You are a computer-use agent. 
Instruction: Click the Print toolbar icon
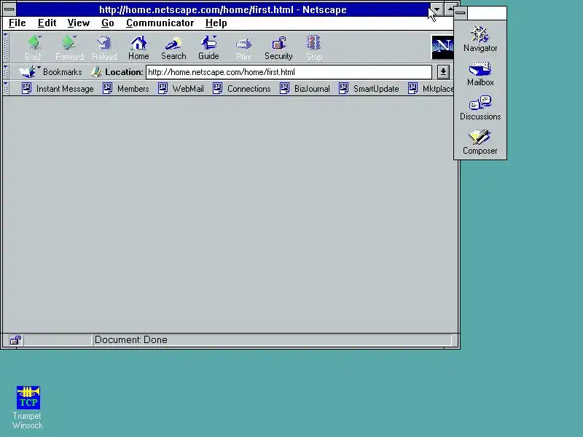[x=243, y=47]
